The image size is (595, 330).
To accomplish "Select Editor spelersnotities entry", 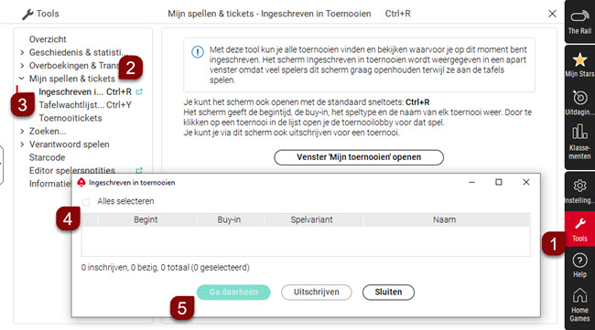I will tap(72, 171).
